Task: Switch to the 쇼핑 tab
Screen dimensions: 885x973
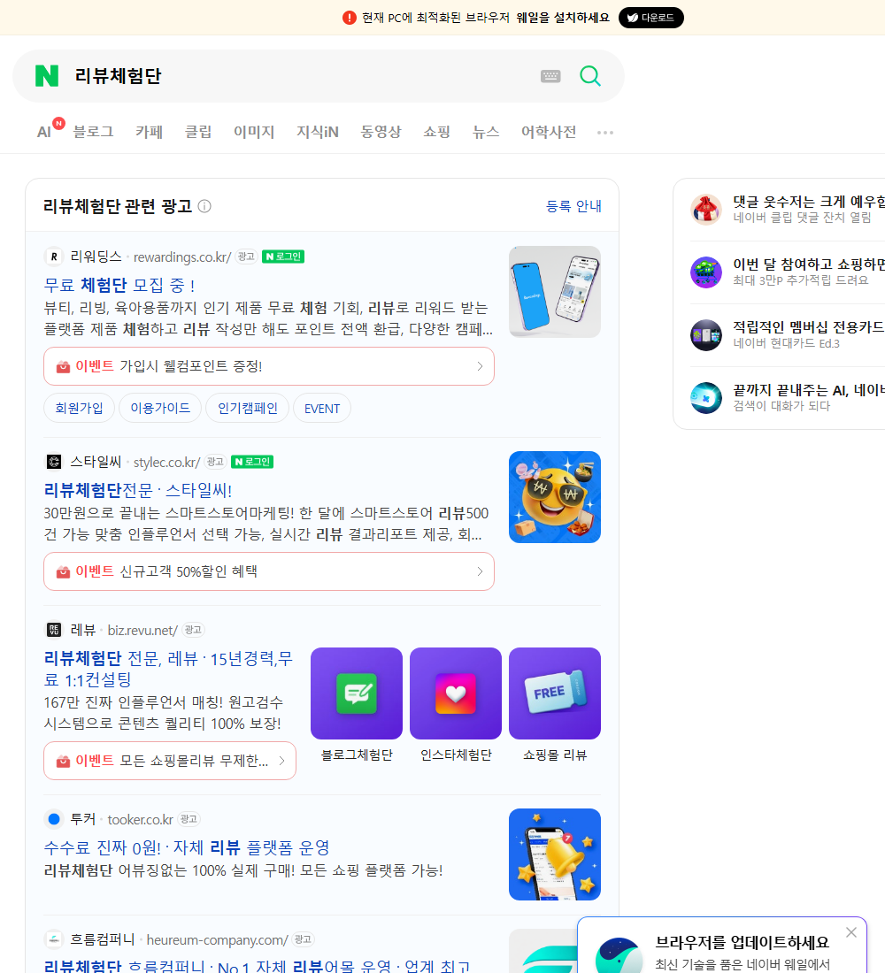Action: tap(436, 132)
